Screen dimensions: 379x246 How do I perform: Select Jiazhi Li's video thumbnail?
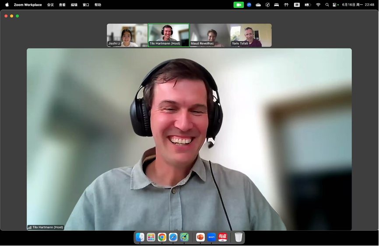click(127, 35)
